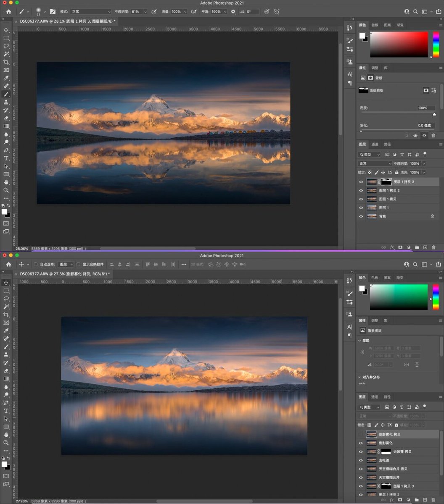Open the auto-select 图层 dropdown in the Move options bar
Viewport: 444px width, 504px height.
click(x=66, y=264)
